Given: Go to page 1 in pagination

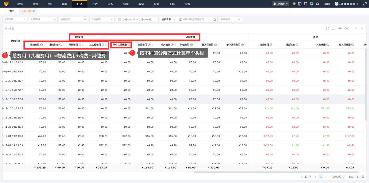Looking at the screenshot, I should click(x=320, y=177).
